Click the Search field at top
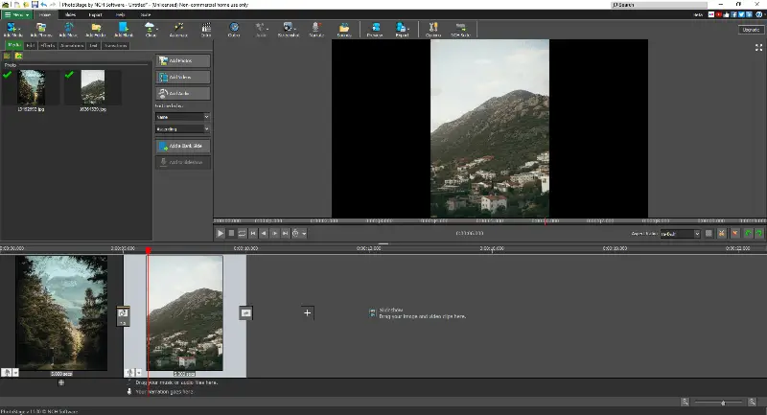 tap(659, 5)
